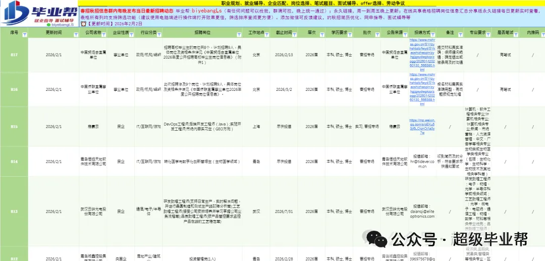
Task: Select the 武汉 work location cell
Action: 256,212
